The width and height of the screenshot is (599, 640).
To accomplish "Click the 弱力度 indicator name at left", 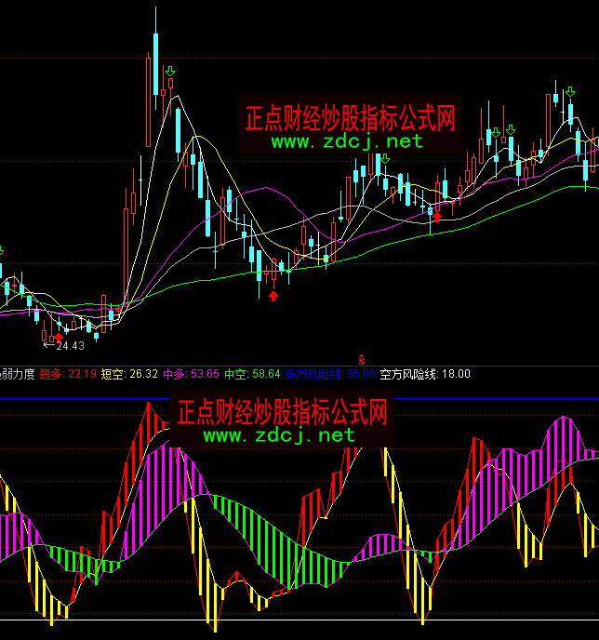I will coord(18,374).
